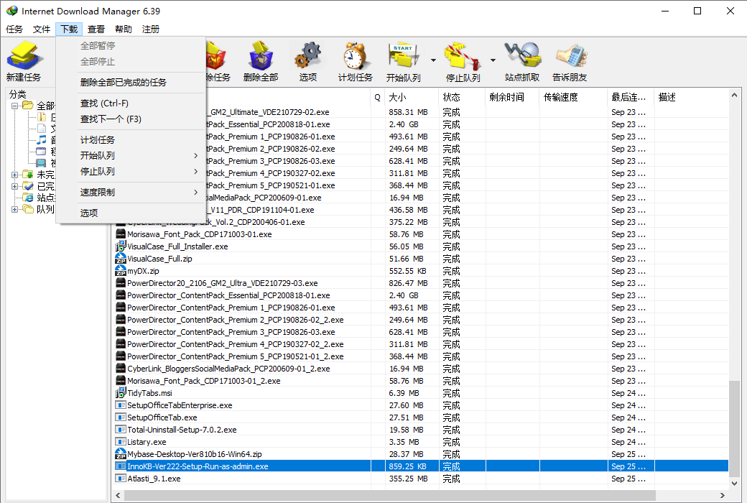Expand the Finished (已完) category node
This screenshot has height=503, width=747.
pos(14,186)
